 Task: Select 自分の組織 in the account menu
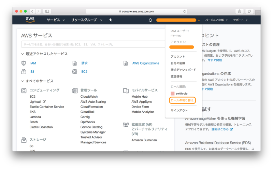pyautogui.click(x=178, y=63)
